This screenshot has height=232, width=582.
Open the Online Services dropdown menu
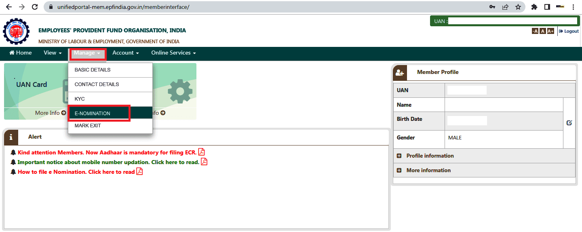pos(173,53)
